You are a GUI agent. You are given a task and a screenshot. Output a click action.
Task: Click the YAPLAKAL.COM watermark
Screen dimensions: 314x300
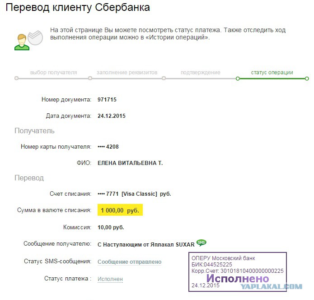[x=271, y=286]
